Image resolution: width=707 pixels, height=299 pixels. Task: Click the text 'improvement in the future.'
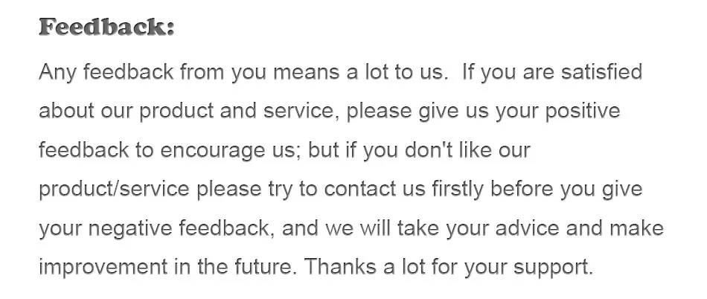(168, 268)
